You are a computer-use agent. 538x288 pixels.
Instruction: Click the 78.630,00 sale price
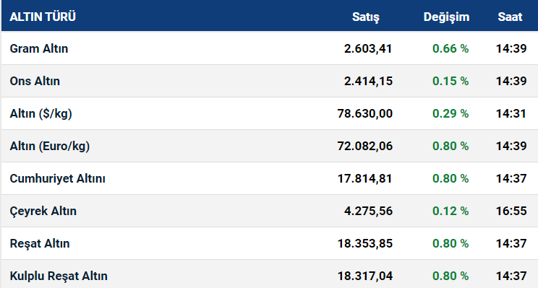pos(364,114)
